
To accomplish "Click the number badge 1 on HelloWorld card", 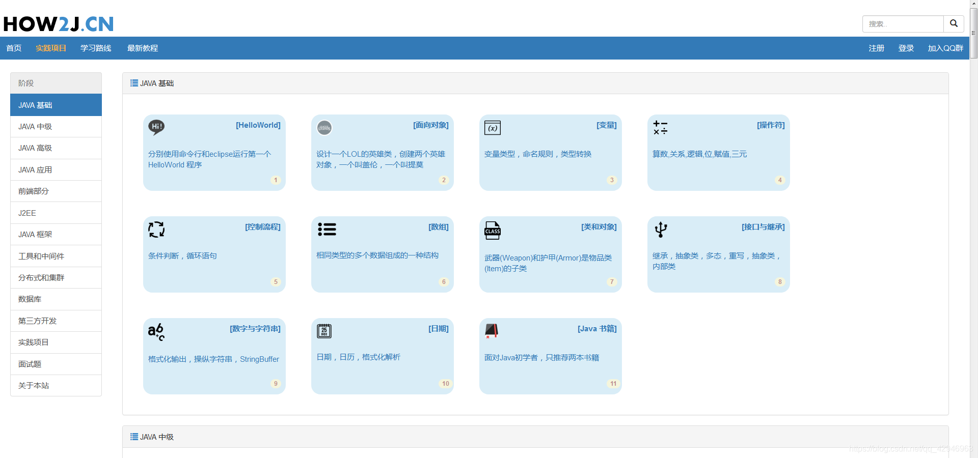I will (276, 180).
